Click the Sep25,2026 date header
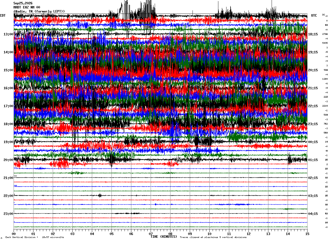The height and width of the screenshot is (241, 329). click(23, 3)
